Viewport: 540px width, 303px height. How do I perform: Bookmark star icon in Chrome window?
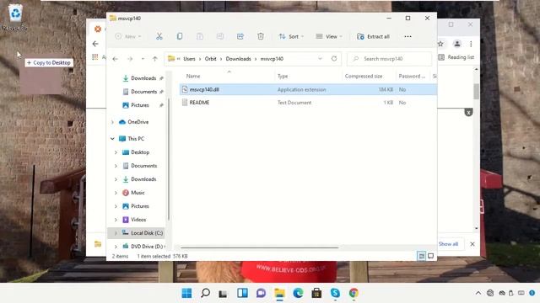tap(440, 44)
